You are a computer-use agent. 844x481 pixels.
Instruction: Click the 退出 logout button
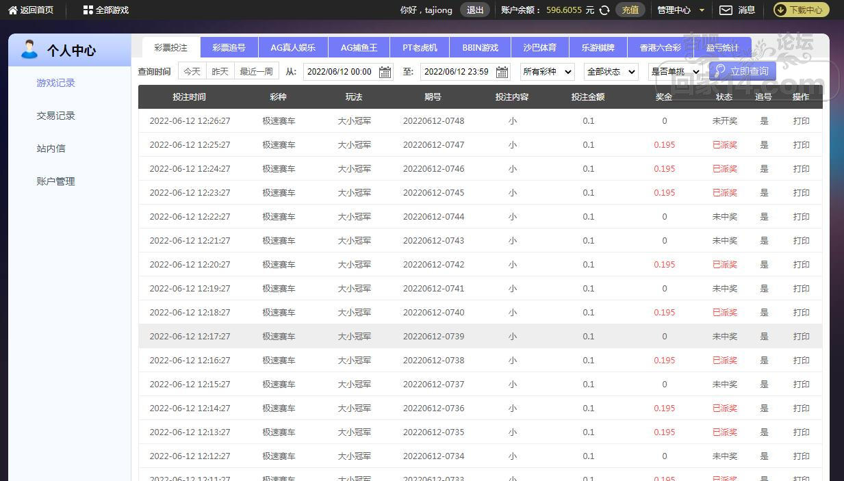pyautogui.click(x=475, y=10)
